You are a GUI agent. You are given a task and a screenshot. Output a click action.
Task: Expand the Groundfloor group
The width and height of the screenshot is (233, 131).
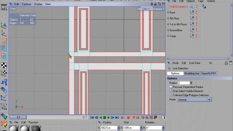pos(168,30)
